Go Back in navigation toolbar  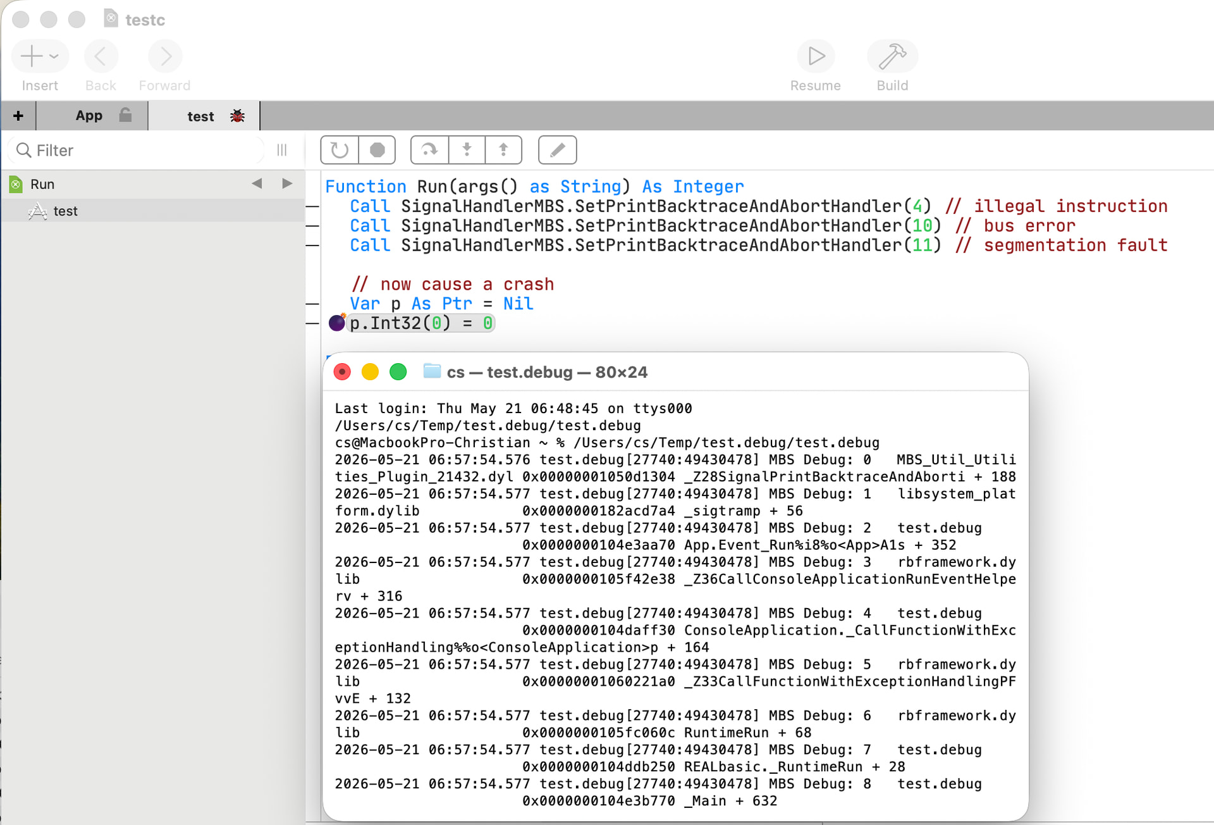101,56
